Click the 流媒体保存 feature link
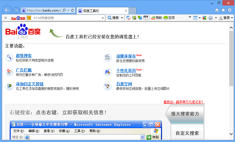This screenshot has width=235, height=142. 126,56
